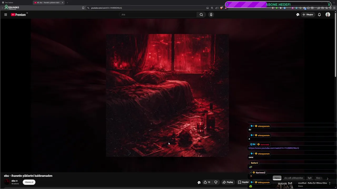The image size is (337, 189).
Task: Click the cast screen icon in address bar
Action: pos(207,8)
